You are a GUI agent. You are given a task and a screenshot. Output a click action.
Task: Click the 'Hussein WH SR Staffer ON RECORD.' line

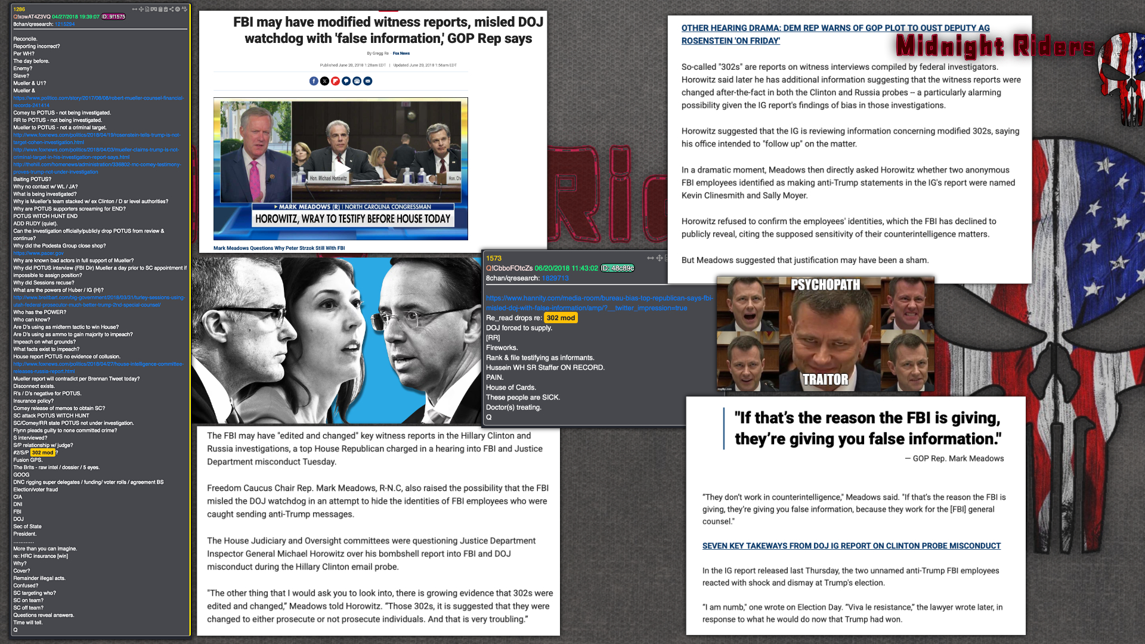545,368
